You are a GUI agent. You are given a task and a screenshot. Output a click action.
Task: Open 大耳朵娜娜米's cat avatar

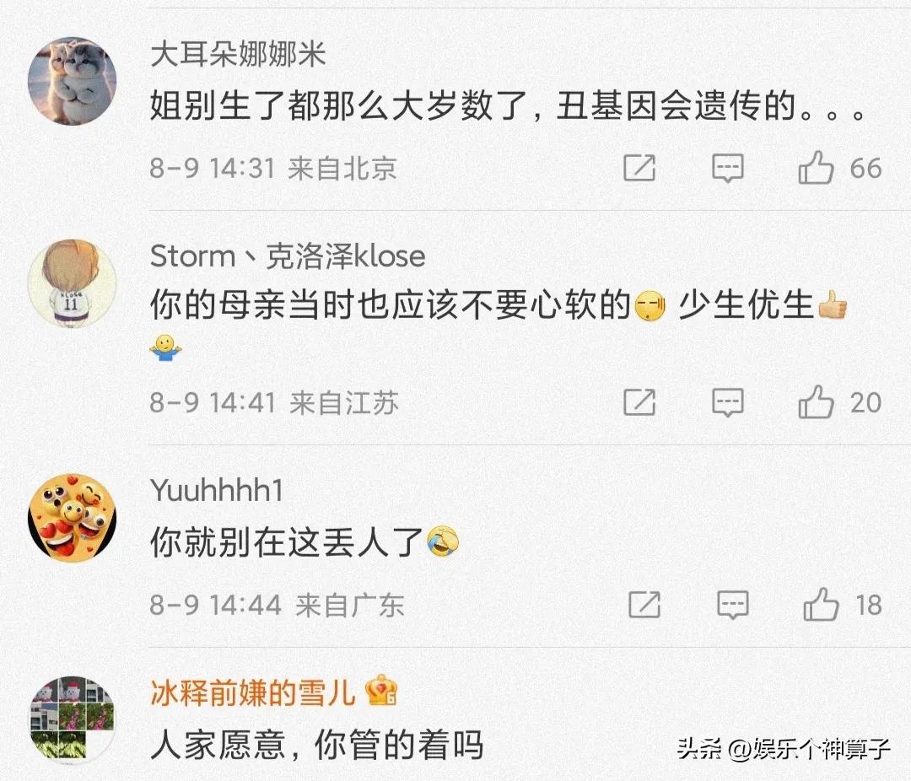(x=72, y=81)
